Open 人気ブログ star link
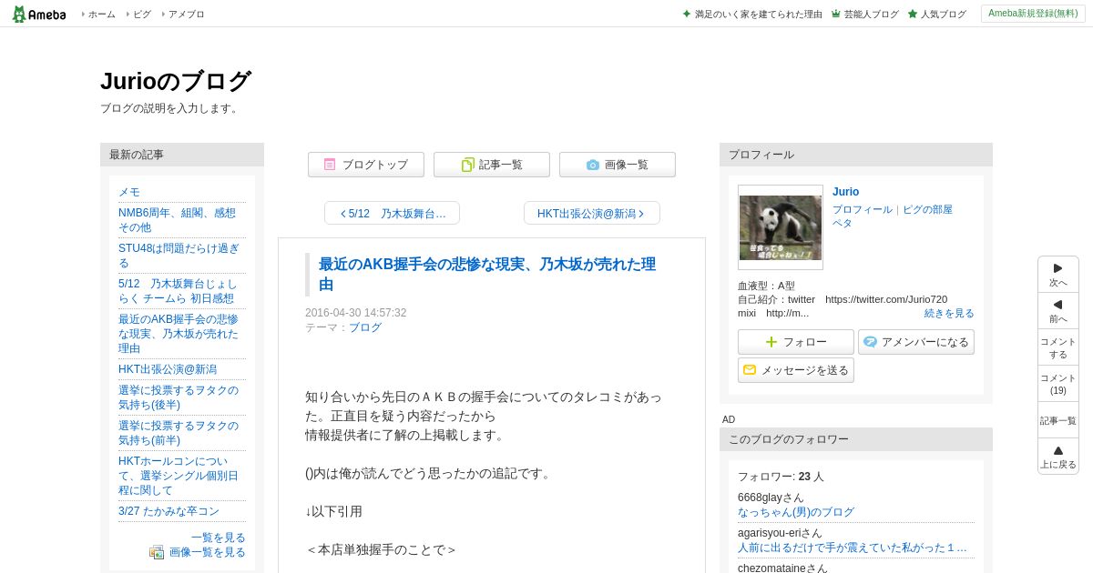 click(x=937, y=14)
